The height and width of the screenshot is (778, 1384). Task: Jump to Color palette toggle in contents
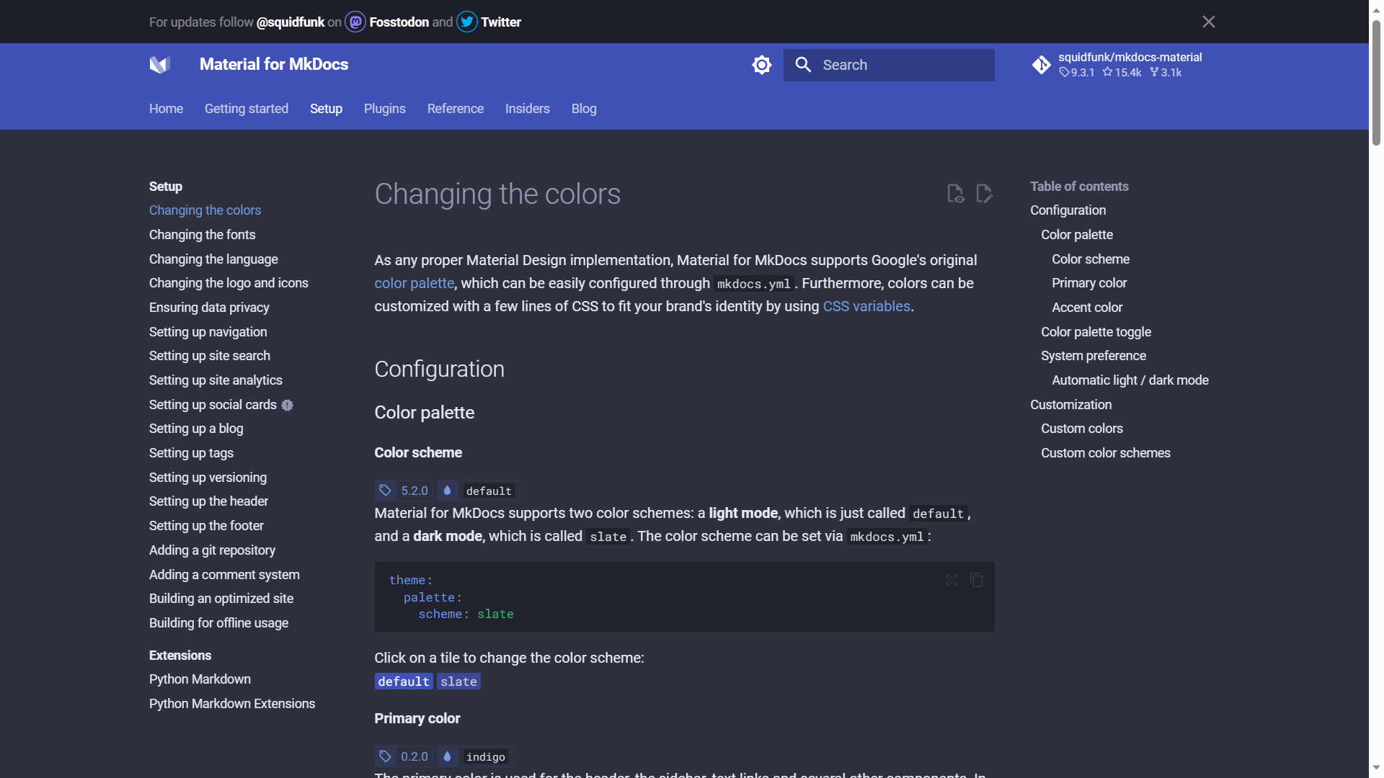click(x=1096, y=332)
